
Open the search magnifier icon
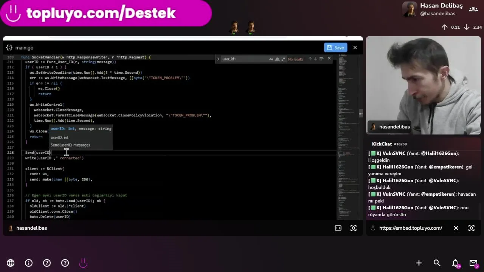[437, 263]
